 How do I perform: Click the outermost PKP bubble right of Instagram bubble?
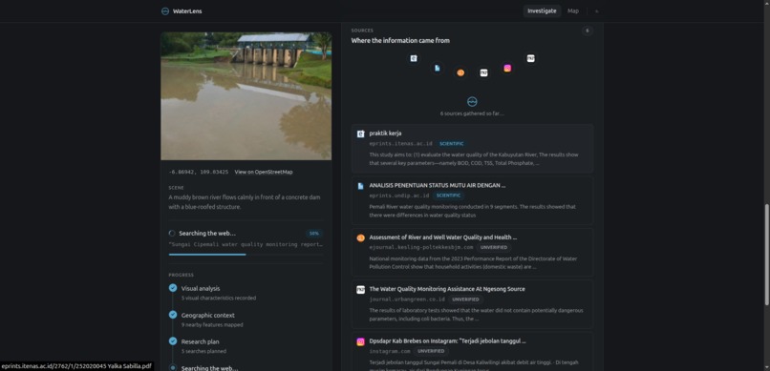(x=531, y=58)
